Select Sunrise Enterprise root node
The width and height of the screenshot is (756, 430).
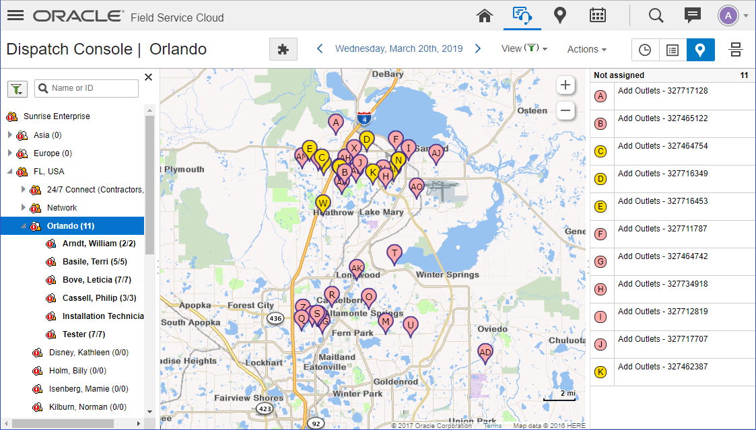pos(57,116)
